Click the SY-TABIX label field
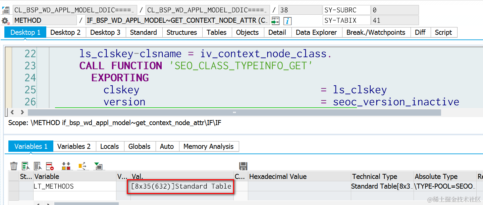The image size is (483, 205). [346, 20]
